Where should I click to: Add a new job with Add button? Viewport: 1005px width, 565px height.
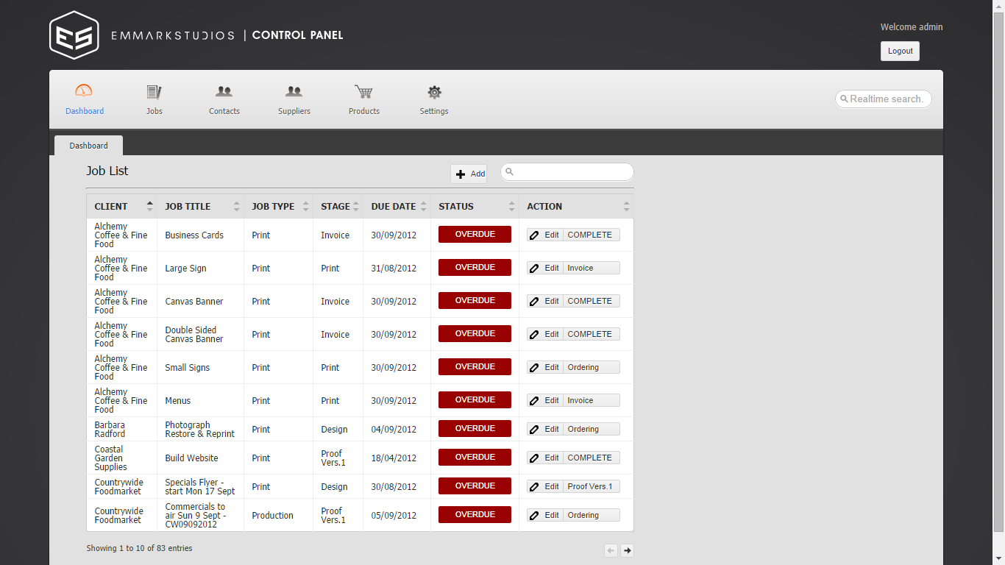click(x=469, y=174)
